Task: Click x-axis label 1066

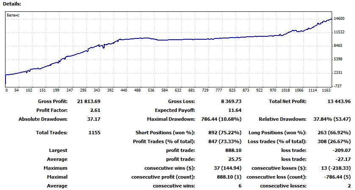Action: click(299, 90)
